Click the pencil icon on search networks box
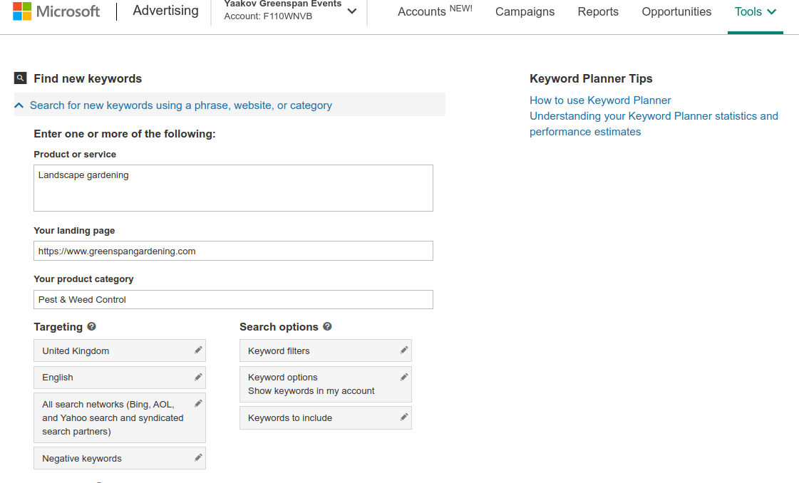This screenshot has width=799, height=483. coord(198,403)
